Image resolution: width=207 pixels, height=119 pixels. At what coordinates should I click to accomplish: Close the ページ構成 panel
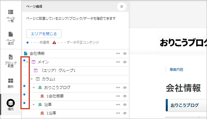pyautogui.click(x=121, y=6)
